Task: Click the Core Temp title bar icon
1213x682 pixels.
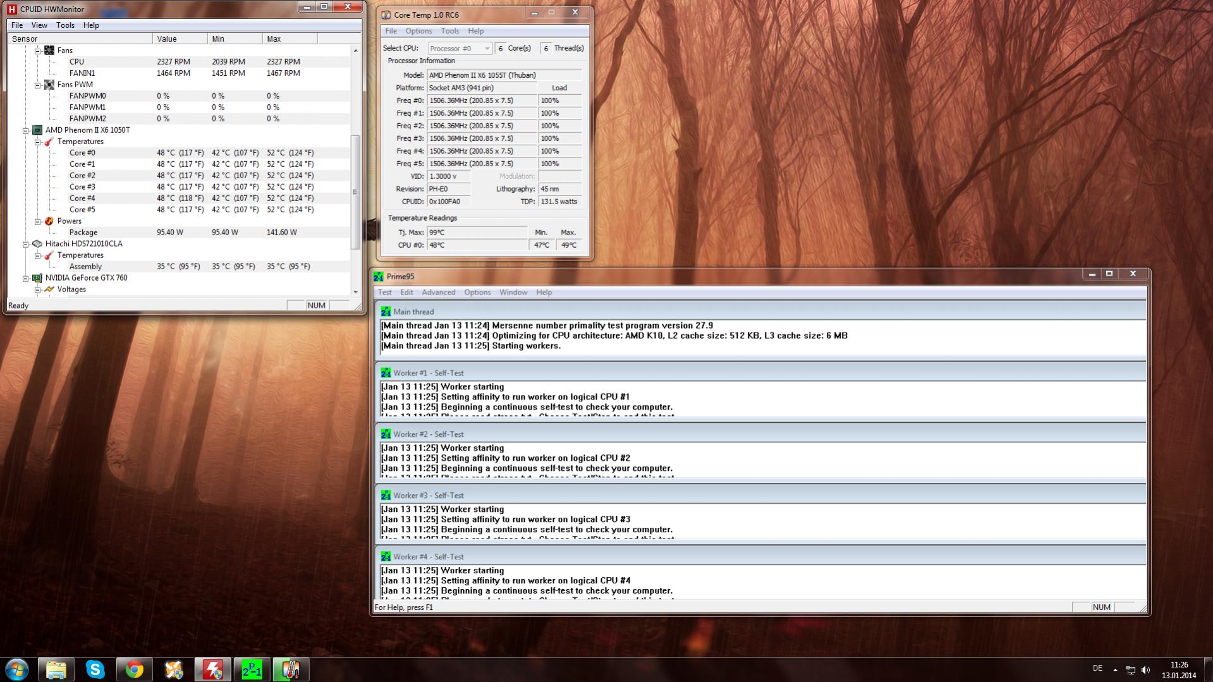Action: click(x=386, y=15)
